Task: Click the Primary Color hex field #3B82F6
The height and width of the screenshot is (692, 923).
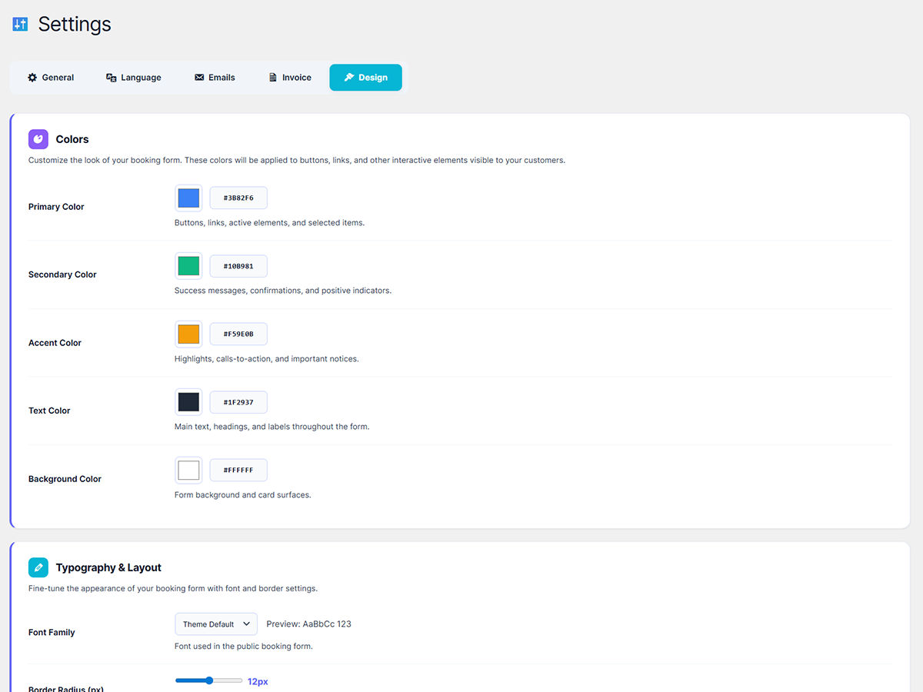Action: [x=238, y=198]
